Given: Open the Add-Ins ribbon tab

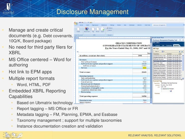Looking at the screenshot, I should click(x=140, y=25).
